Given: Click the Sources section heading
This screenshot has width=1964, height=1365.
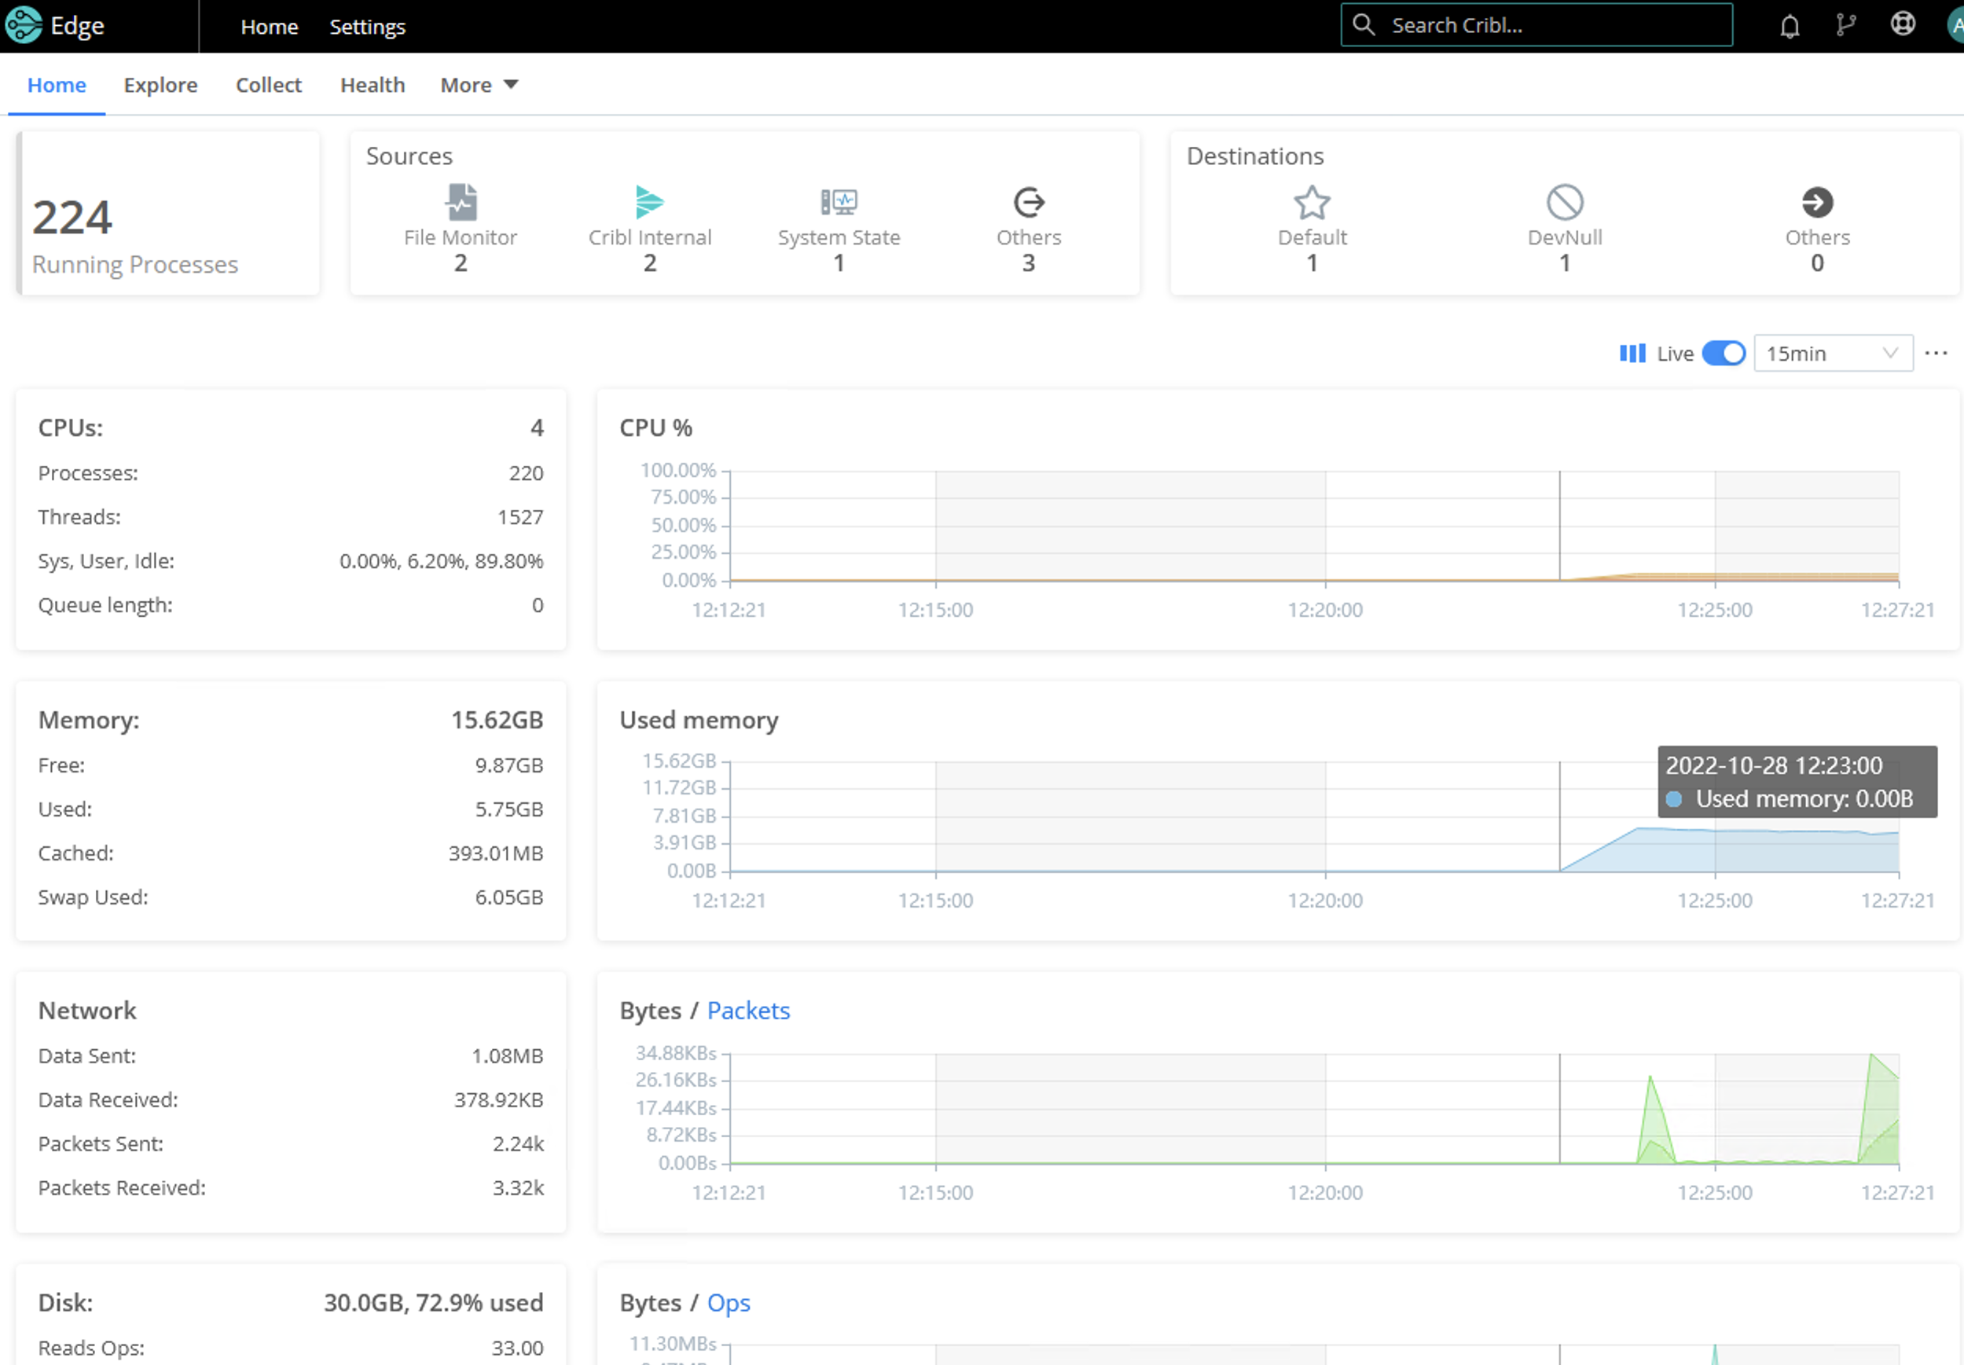Looking at the screenshot, I should tap(409, 156).
